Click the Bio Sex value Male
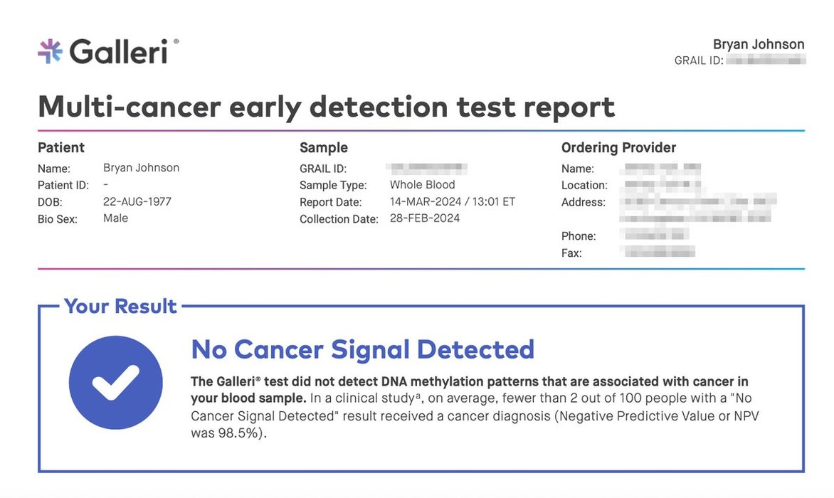 coord(116,218)
